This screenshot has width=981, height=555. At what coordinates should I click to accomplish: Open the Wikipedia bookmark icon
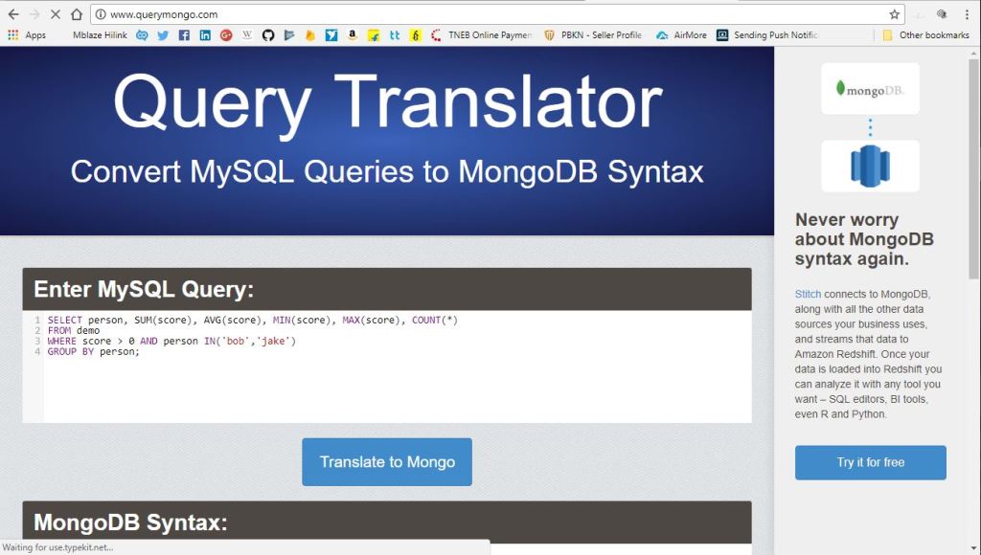click(247, 35)
